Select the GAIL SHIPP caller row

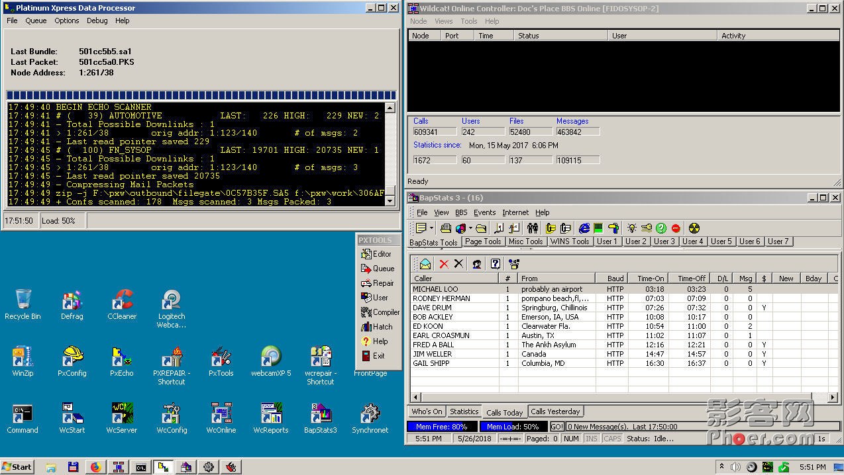[624, 363]
